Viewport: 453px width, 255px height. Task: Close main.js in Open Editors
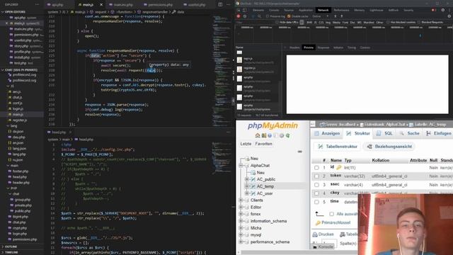point(6,23)
